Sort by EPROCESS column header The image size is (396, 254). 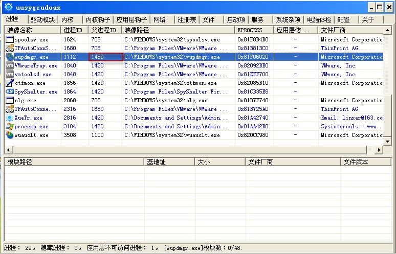point(254,30)
